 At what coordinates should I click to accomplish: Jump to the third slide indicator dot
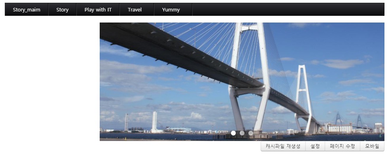(251, 133)
